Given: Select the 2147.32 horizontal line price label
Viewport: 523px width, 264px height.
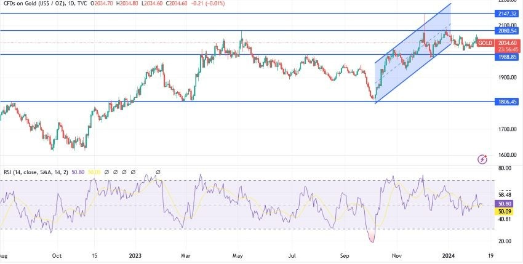Looking at the screenshot, I should click(506, 14).
